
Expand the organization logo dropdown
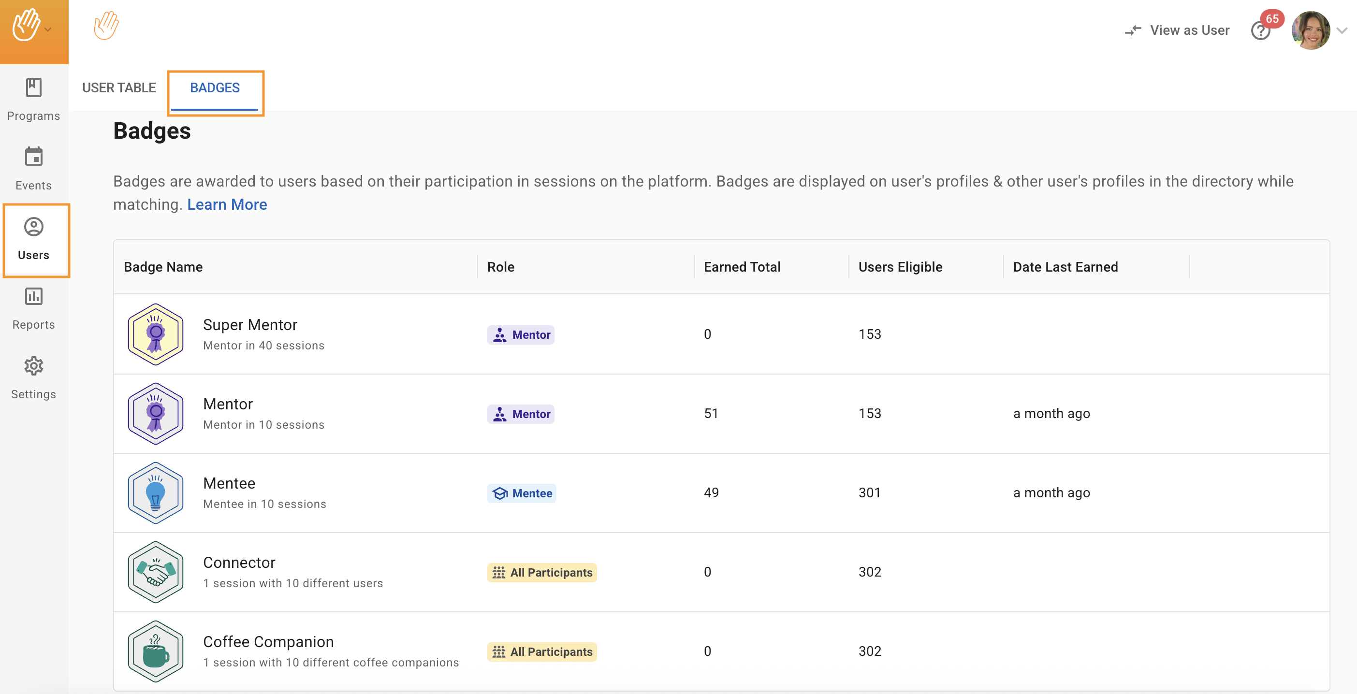coord(48,30)
